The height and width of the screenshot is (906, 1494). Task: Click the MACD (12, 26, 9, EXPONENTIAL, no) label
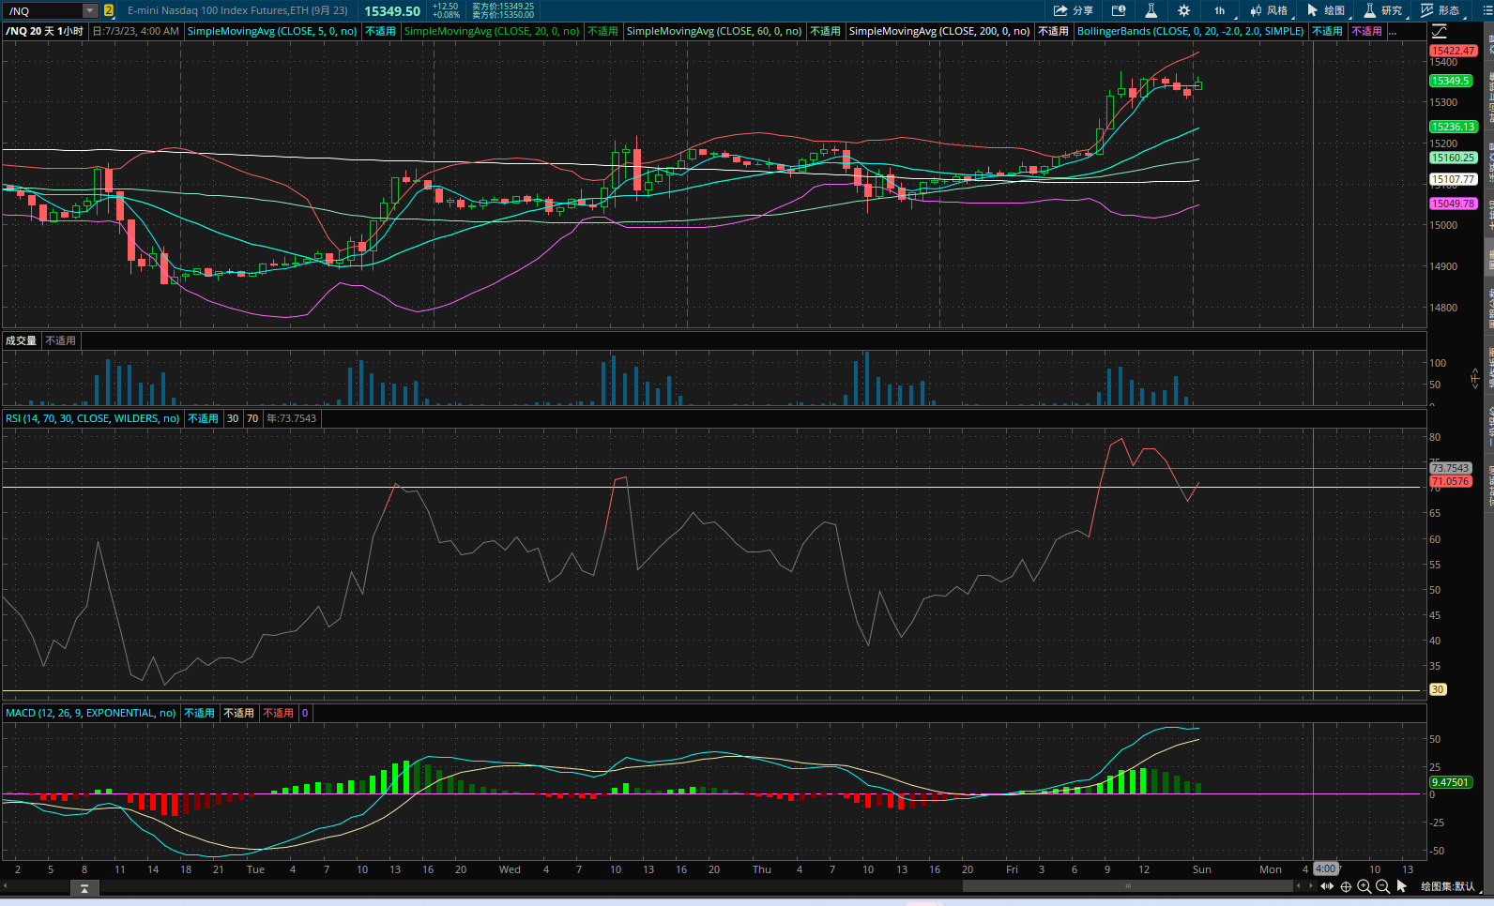pyautogui.click(x=90, y=713)
